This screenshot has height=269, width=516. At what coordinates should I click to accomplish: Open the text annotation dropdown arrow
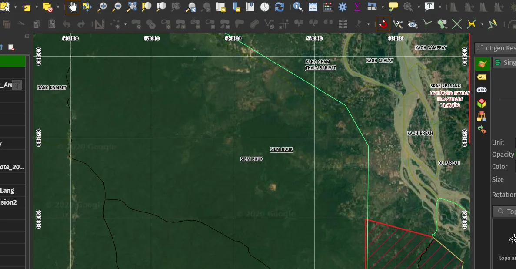click(440, 7)
